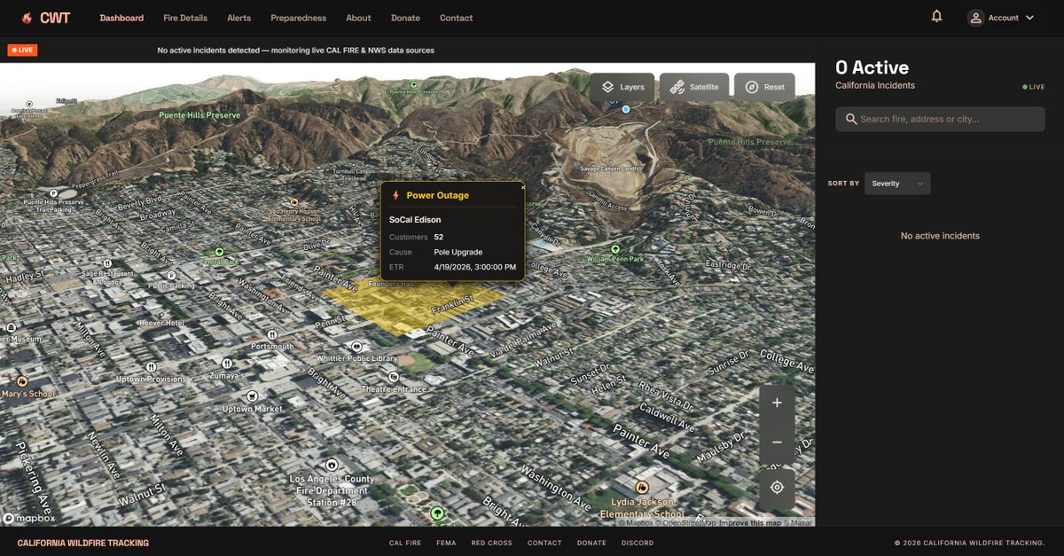Click the "0 Active" heading

click(x=872, y=67)
